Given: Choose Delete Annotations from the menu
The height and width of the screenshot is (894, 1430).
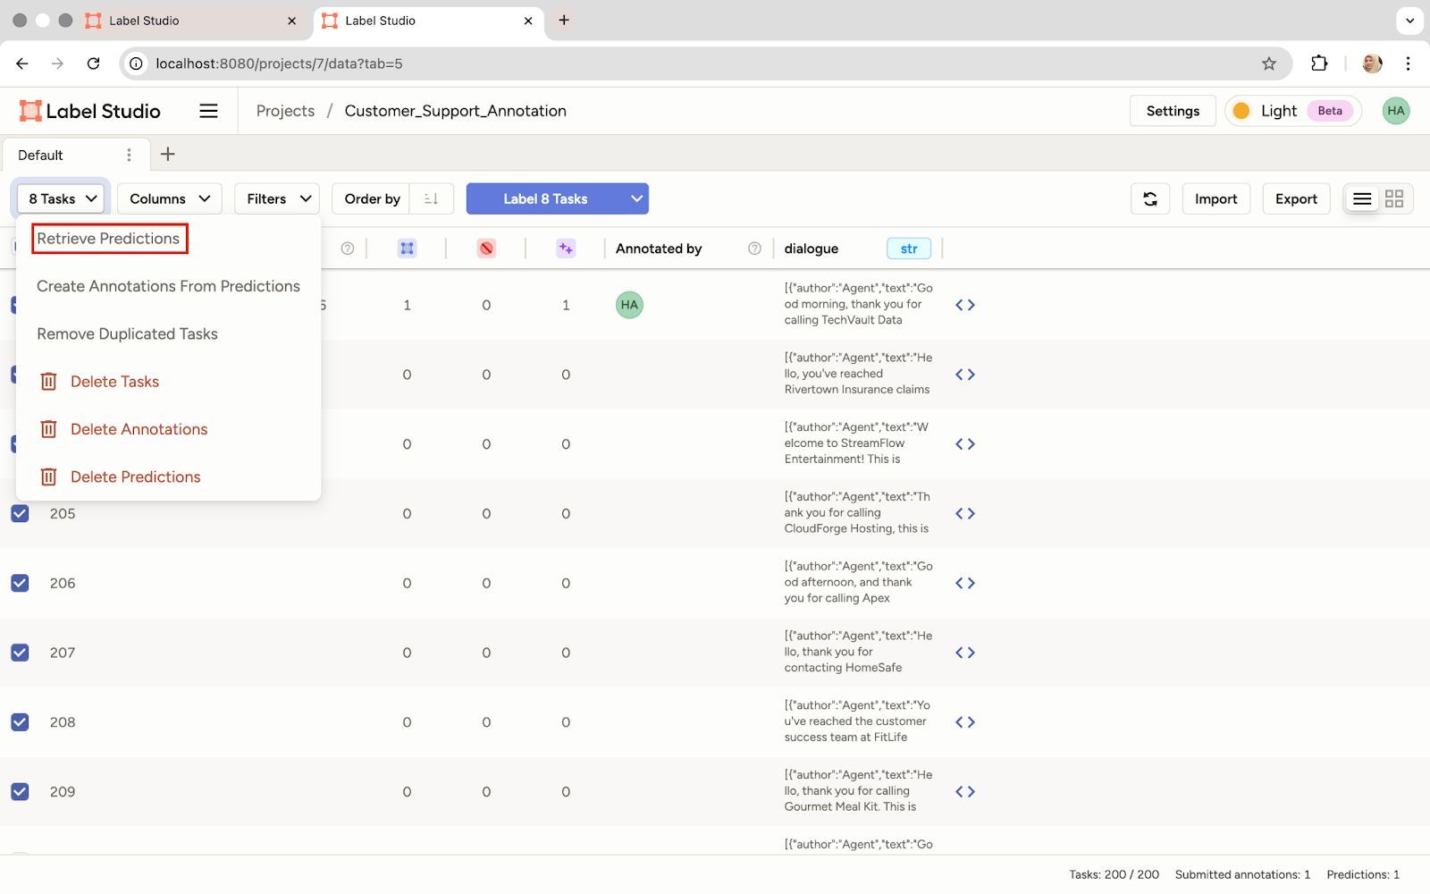Looking at the screenshot, I should pyautogui.click(x=139, y=429).
